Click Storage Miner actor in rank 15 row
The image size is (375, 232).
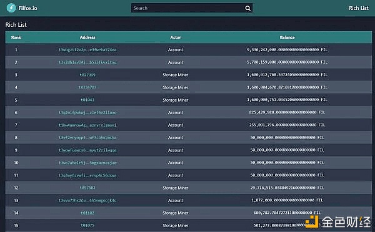pyautogui.click(x=176, y=225)
